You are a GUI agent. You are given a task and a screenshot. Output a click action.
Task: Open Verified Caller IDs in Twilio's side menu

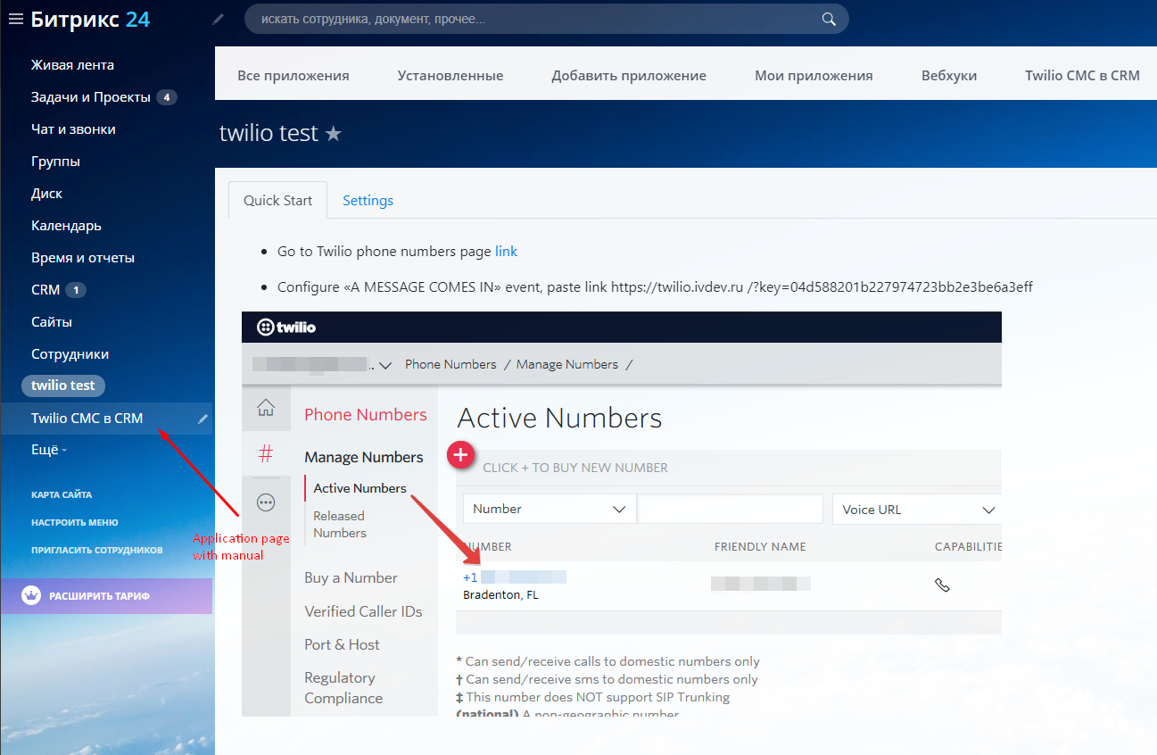click(x=363, y=611)
